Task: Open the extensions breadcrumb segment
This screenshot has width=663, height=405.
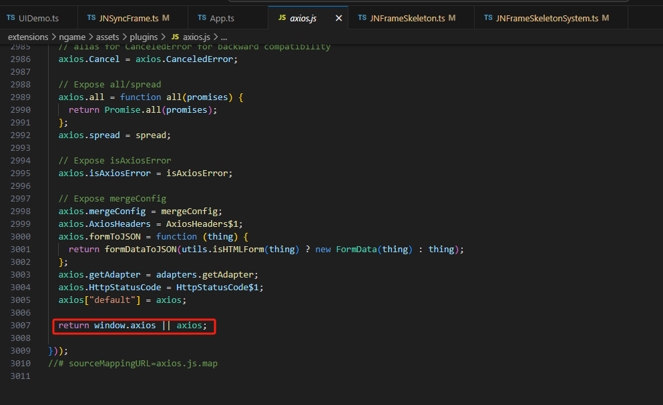Action: (28, 37)
